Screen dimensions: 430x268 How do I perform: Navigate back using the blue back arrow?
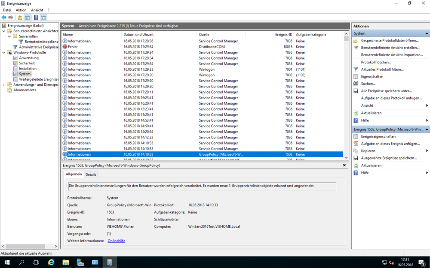pos(3,17)
